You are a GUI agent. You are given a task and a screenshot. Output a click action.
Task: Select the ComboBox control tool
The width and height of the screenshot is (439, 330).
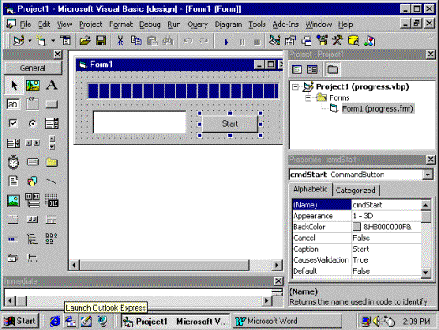point(52,123)
